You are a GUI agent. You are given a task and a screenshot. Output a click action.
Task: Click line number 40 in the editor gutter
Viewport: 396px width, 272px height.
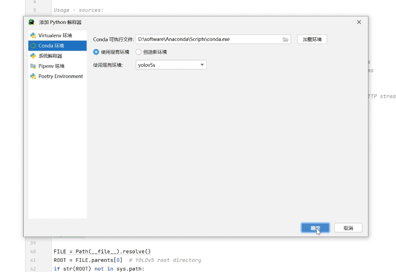[33, 252]
